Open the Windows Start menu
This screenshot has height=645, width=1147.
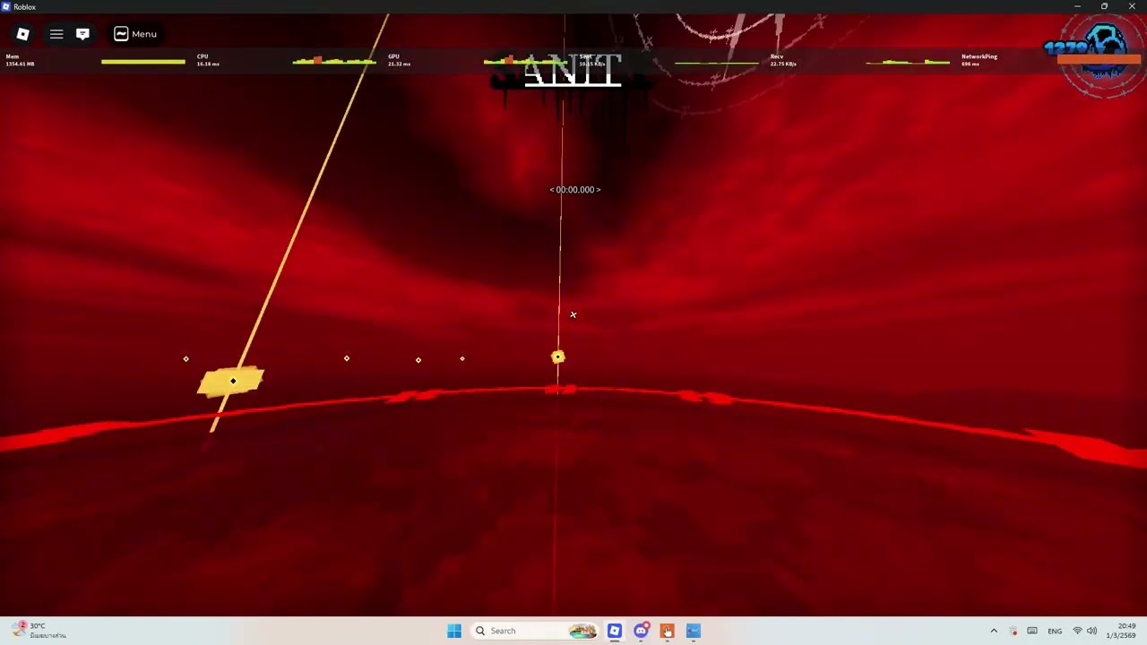point(454,631)
